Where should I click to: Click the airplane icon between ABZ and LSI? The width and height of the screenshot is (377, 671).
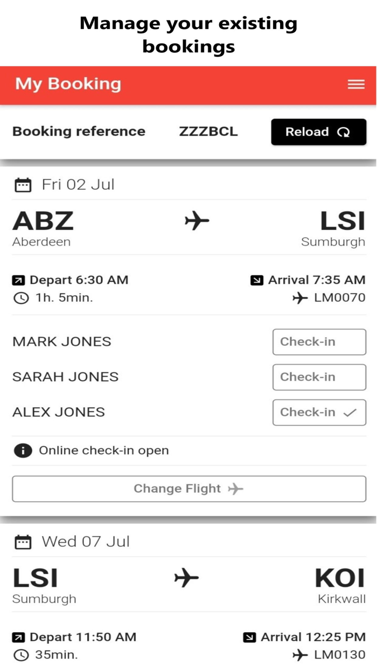tap(196, 221)
